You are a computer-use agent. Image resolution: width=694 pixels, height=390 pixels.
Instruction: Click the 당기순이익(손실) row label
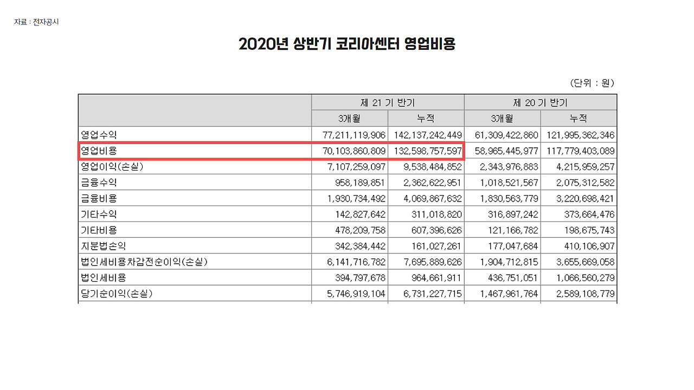coord(117,294)
